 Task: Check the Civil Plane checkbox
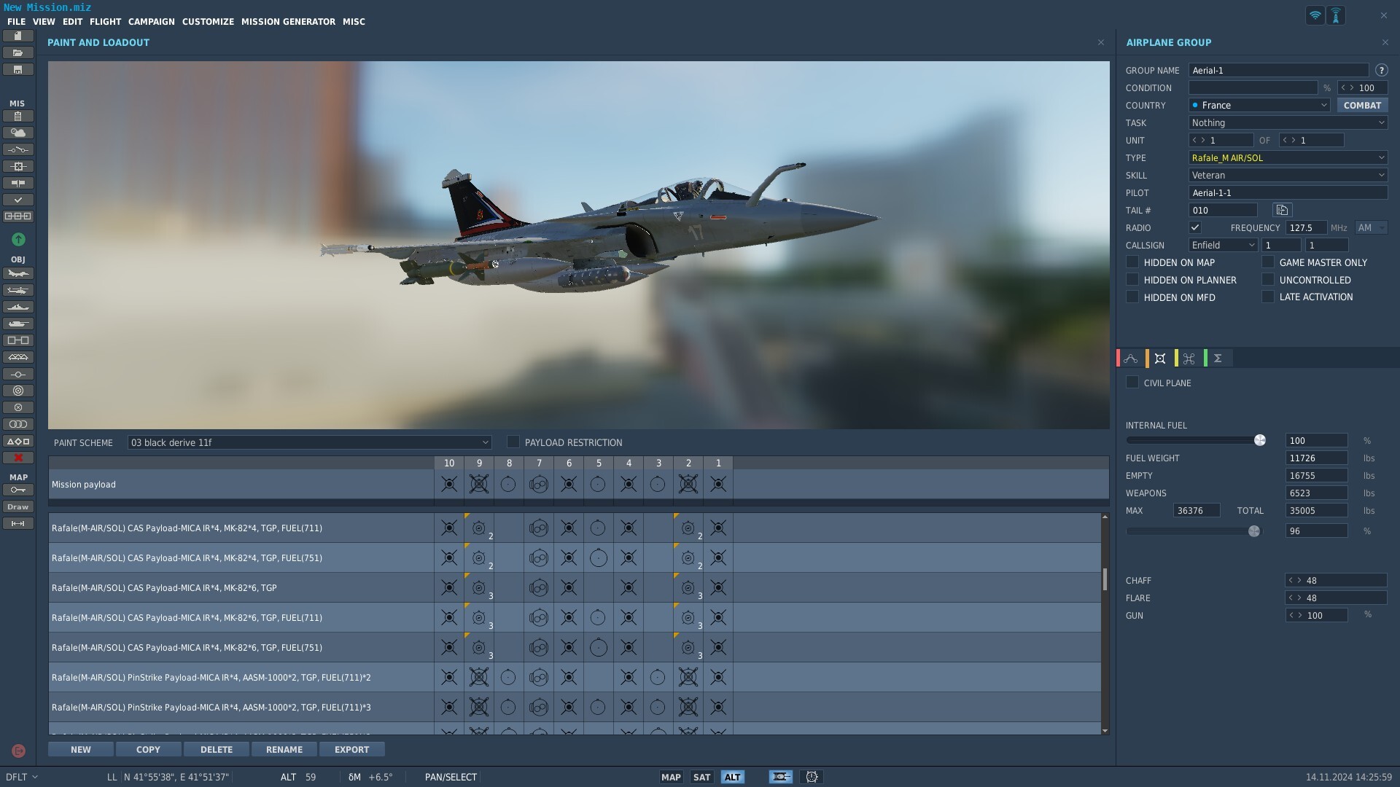(1132, 383)
